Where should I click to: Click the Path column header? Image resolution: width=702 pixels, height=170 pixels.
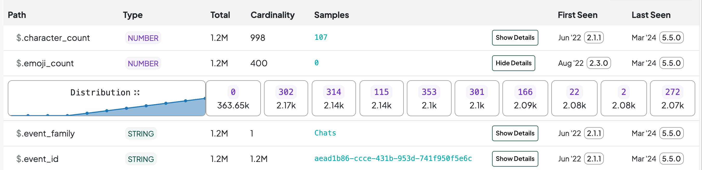pyautogui.click(x=17, y=15)
